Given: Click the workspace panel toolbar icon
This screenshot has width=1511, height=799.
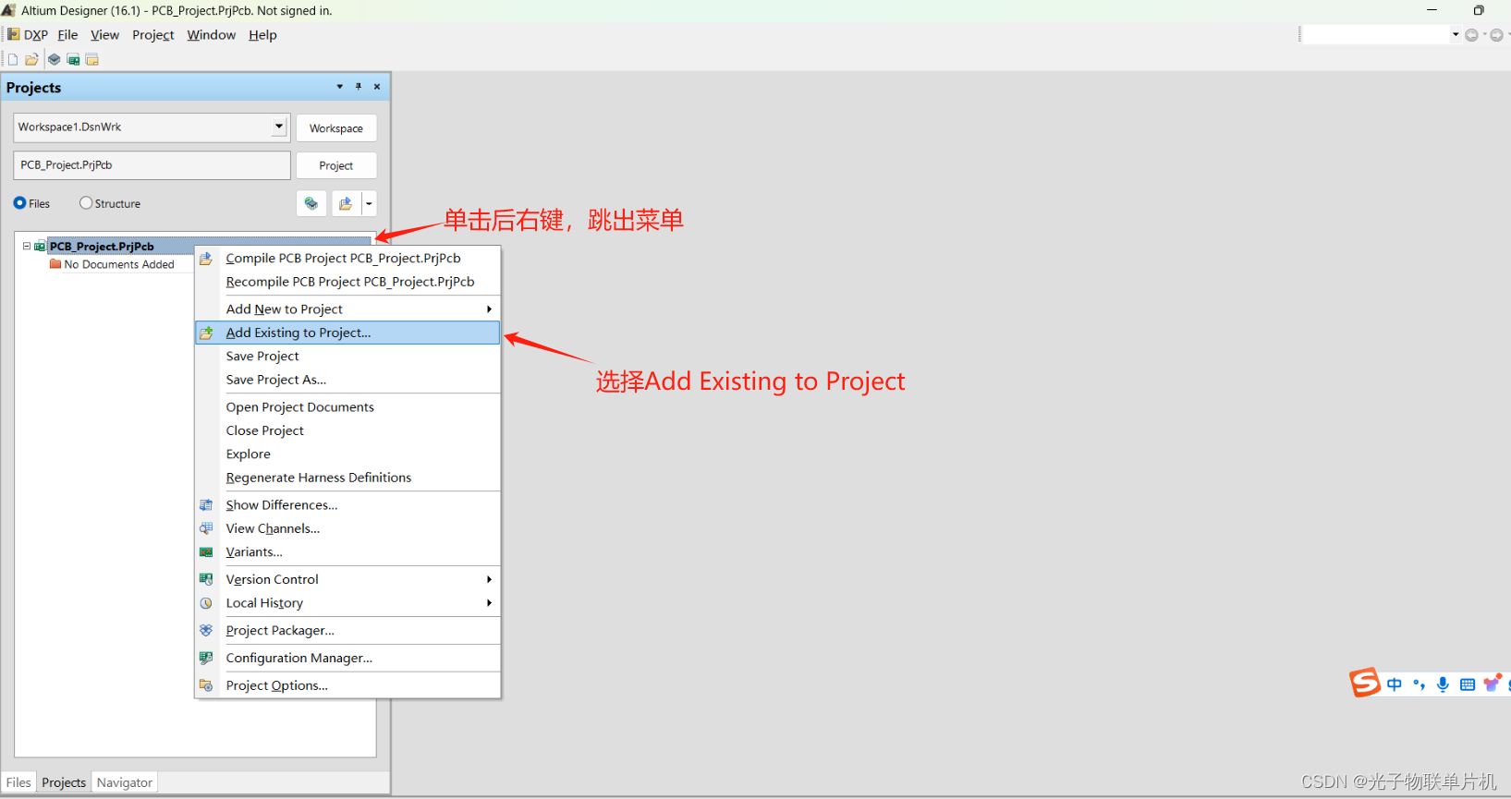Looking at the screenshot, I should [x=92, y=59].
